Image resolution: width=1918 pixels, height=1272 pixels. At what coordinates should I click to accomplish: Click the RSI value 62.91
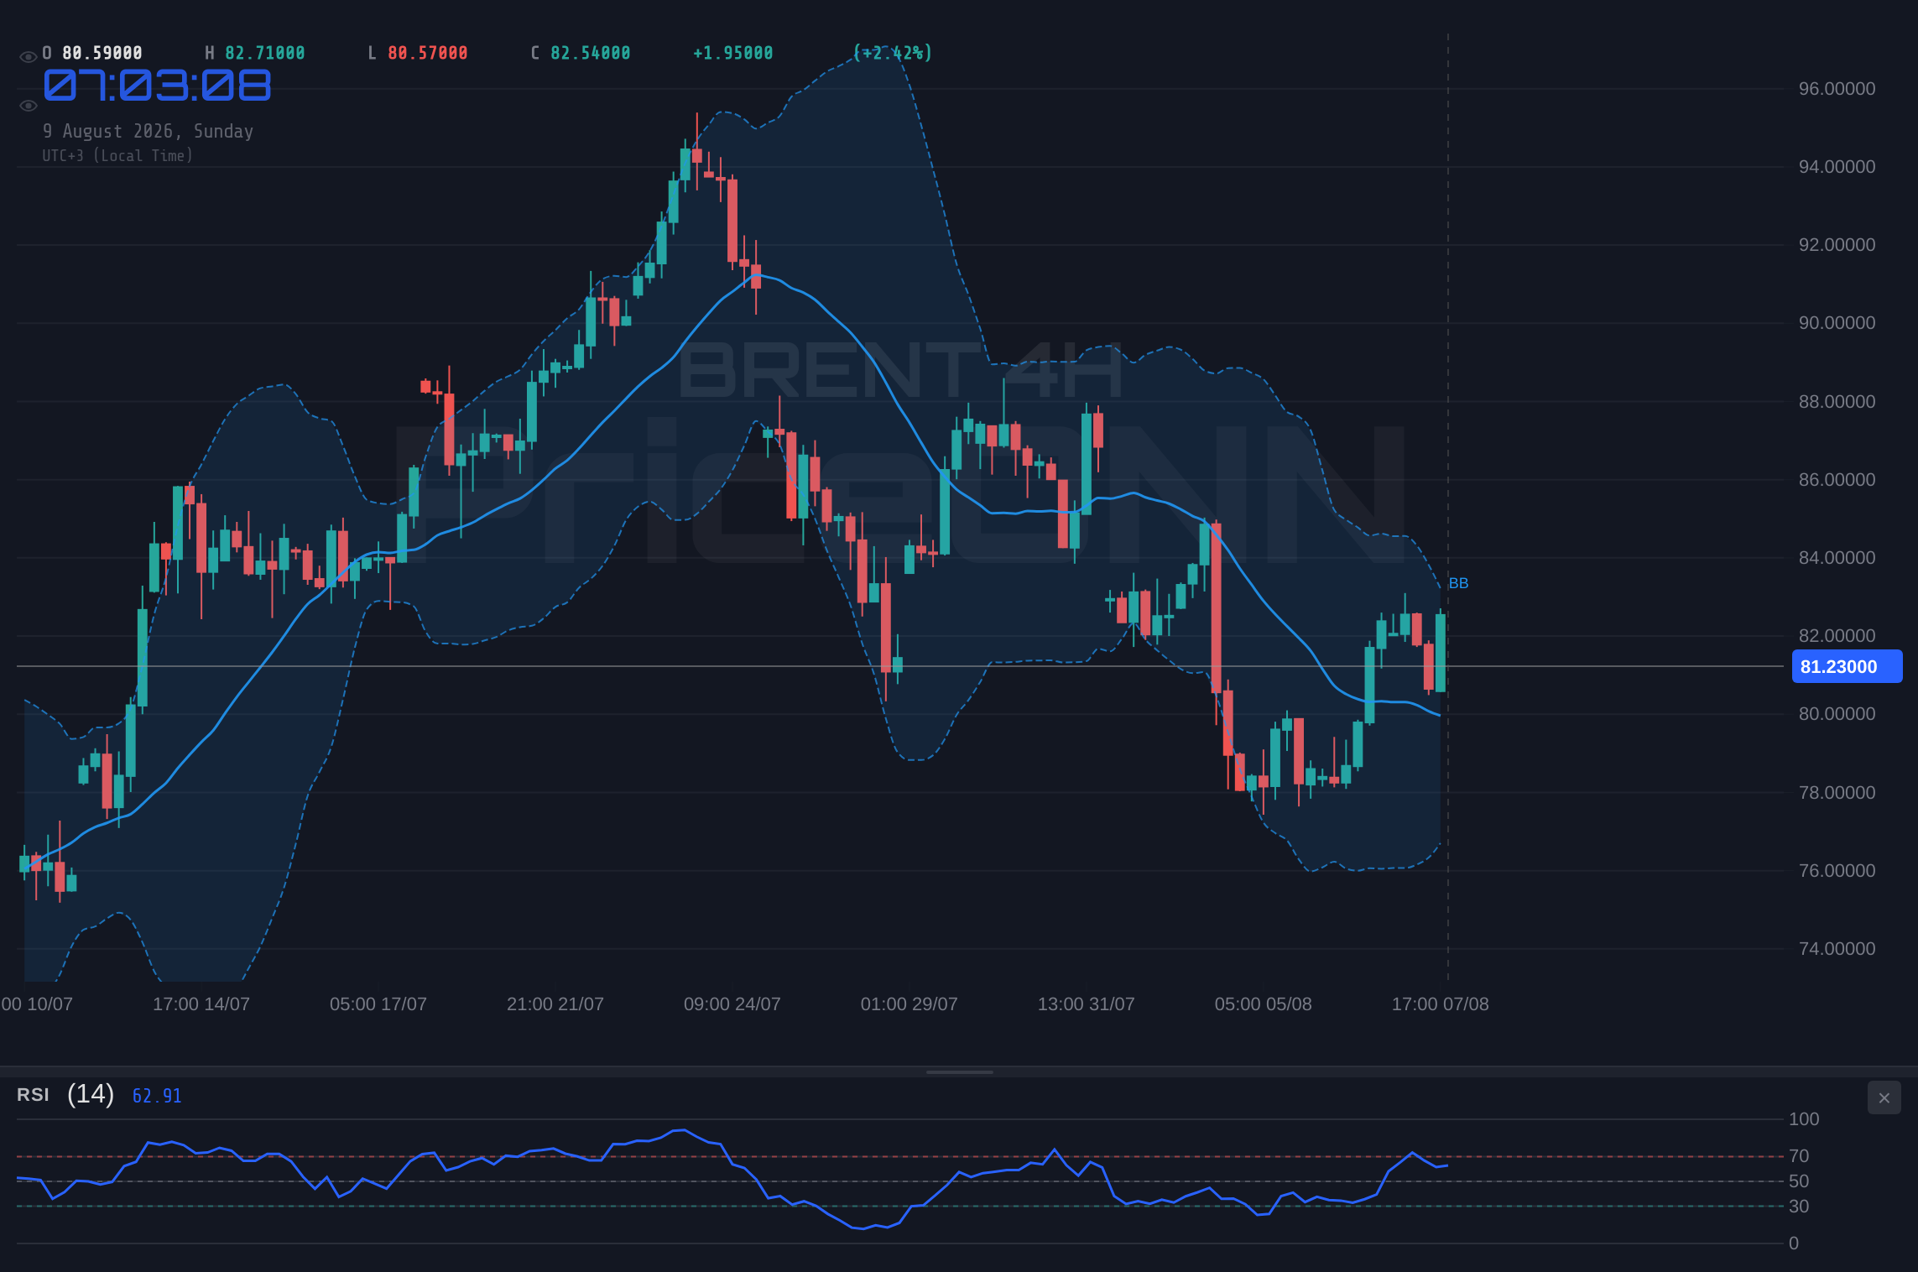pyautogui.click(x=157, y=1096)
